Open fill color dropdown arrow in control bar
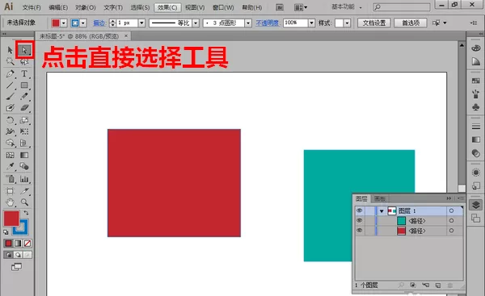 point(64,23)
